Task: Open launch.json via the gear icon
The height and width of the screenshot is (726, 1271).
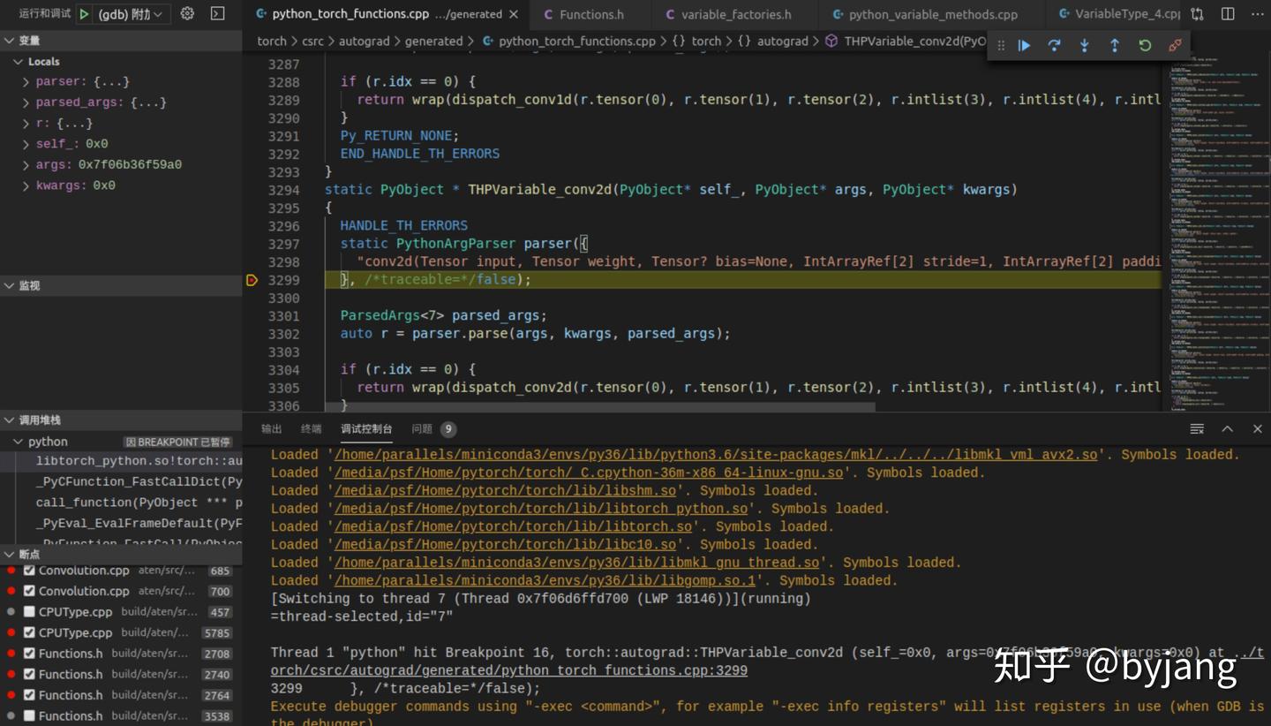Action: (x=187, y=14)
